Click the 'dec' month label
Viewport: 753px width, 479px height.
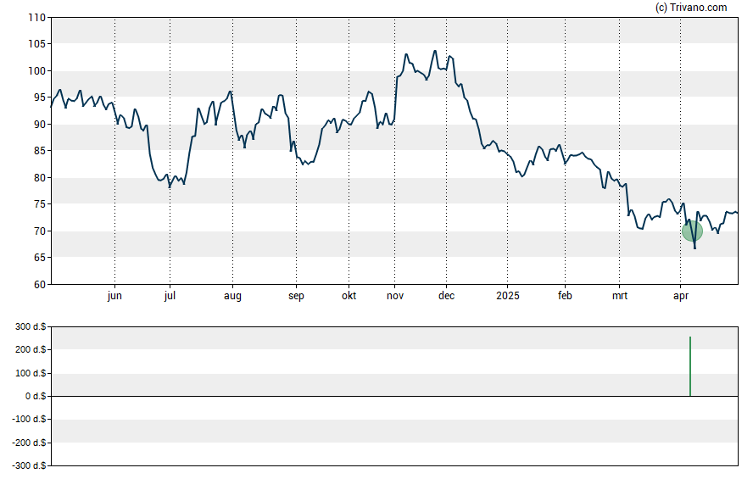446,296
